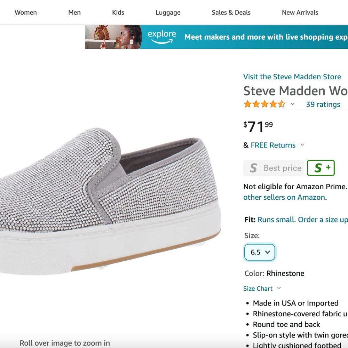Open the 39 ratings link
Viewport: 348px width, 348px height.
[323, 104]
